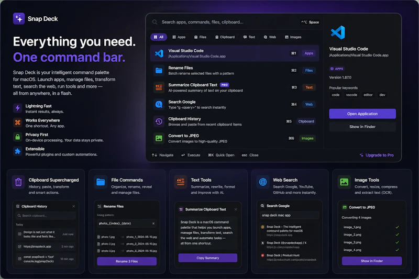
Task: Close the Summarize Clipboard Text mini panel
Action: click(236, 209)
